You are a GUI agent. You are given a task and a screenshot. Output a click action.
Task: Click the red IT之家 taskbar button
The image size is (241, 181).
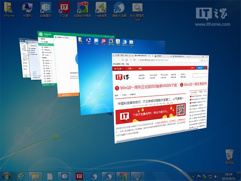click(78, 176)
